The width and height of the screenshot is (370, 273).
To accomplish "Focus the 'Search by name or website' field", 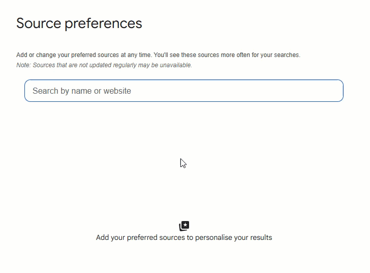I will (183, 91).
